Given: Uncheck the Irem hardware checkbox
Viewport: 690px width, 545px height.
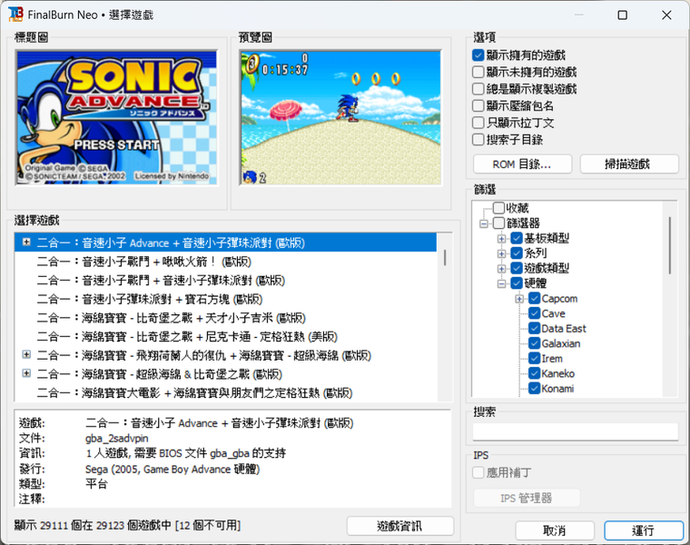Looking at the screenshot, I should (534, 359).
